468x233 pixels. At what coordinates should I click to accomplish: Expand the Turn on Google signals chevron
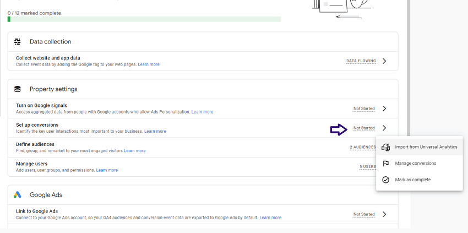(384, 109)
